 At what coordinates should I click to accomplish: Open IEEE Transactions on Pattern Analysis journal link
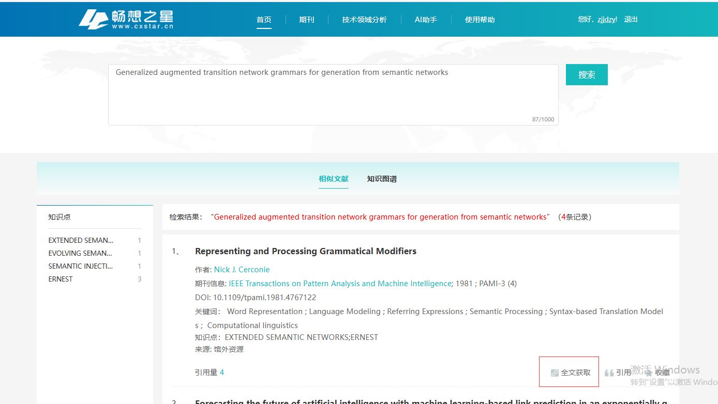pos(340,283)
